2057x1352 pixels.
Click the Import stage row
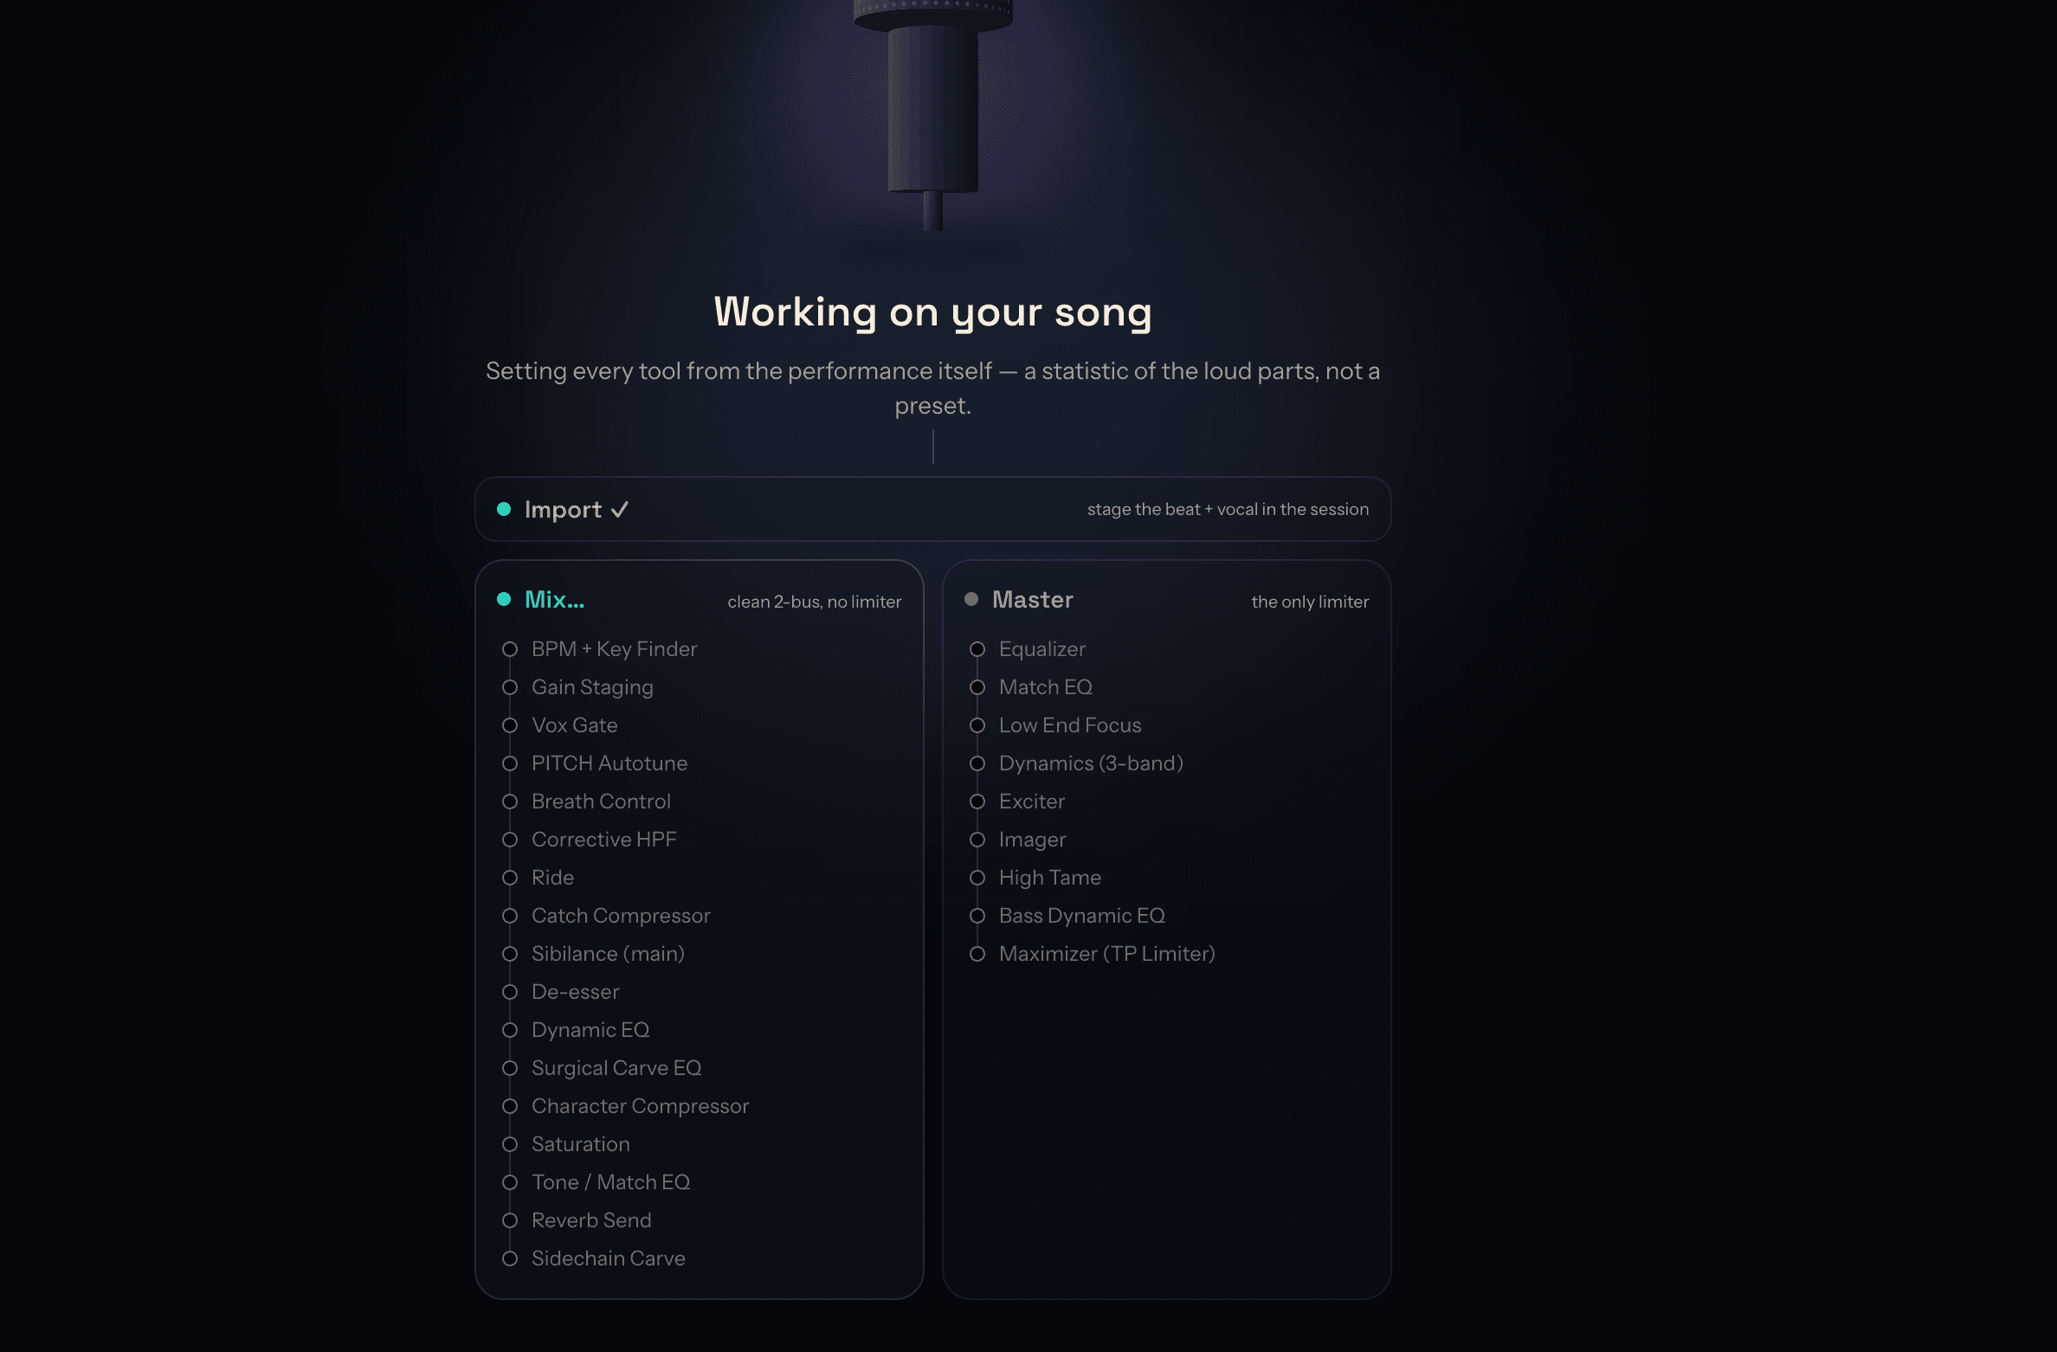(x=933, y=509)
